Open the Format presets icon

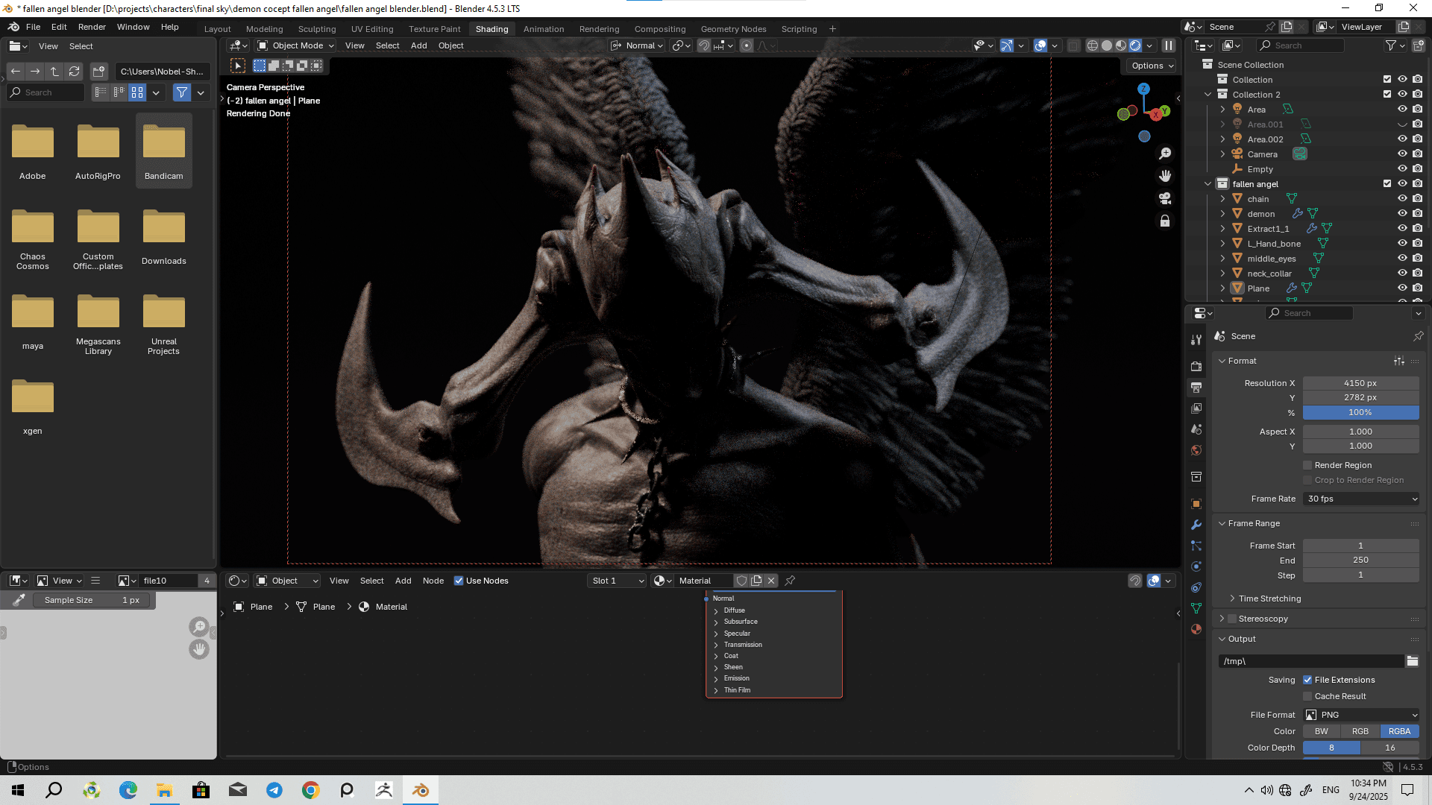pyautogui.click(x=1399, y=361)
